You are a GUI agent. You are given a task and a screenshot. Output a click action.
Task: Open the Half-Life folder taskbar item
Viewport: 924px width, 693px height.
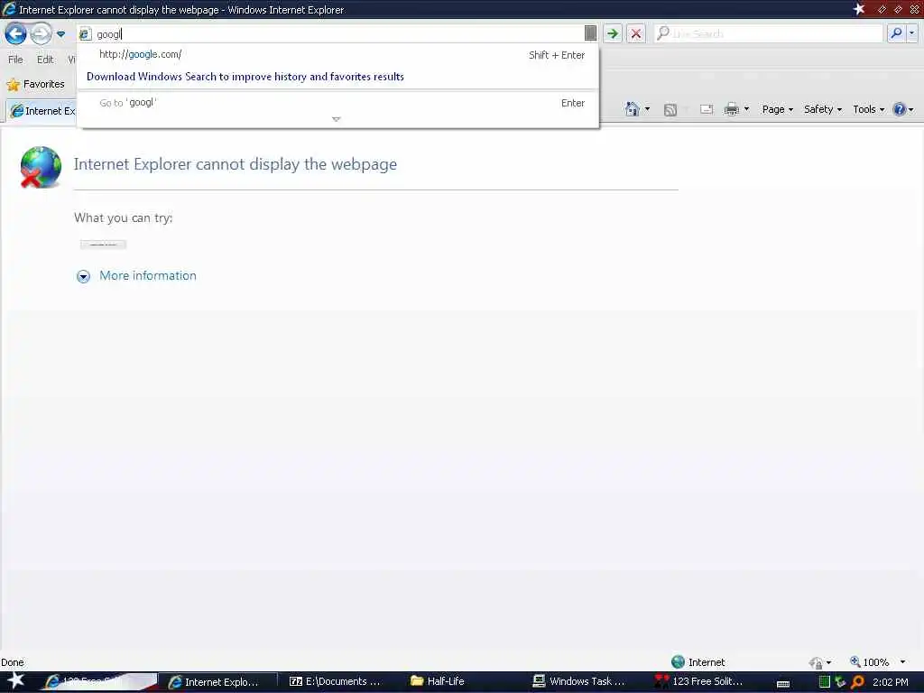439,682
